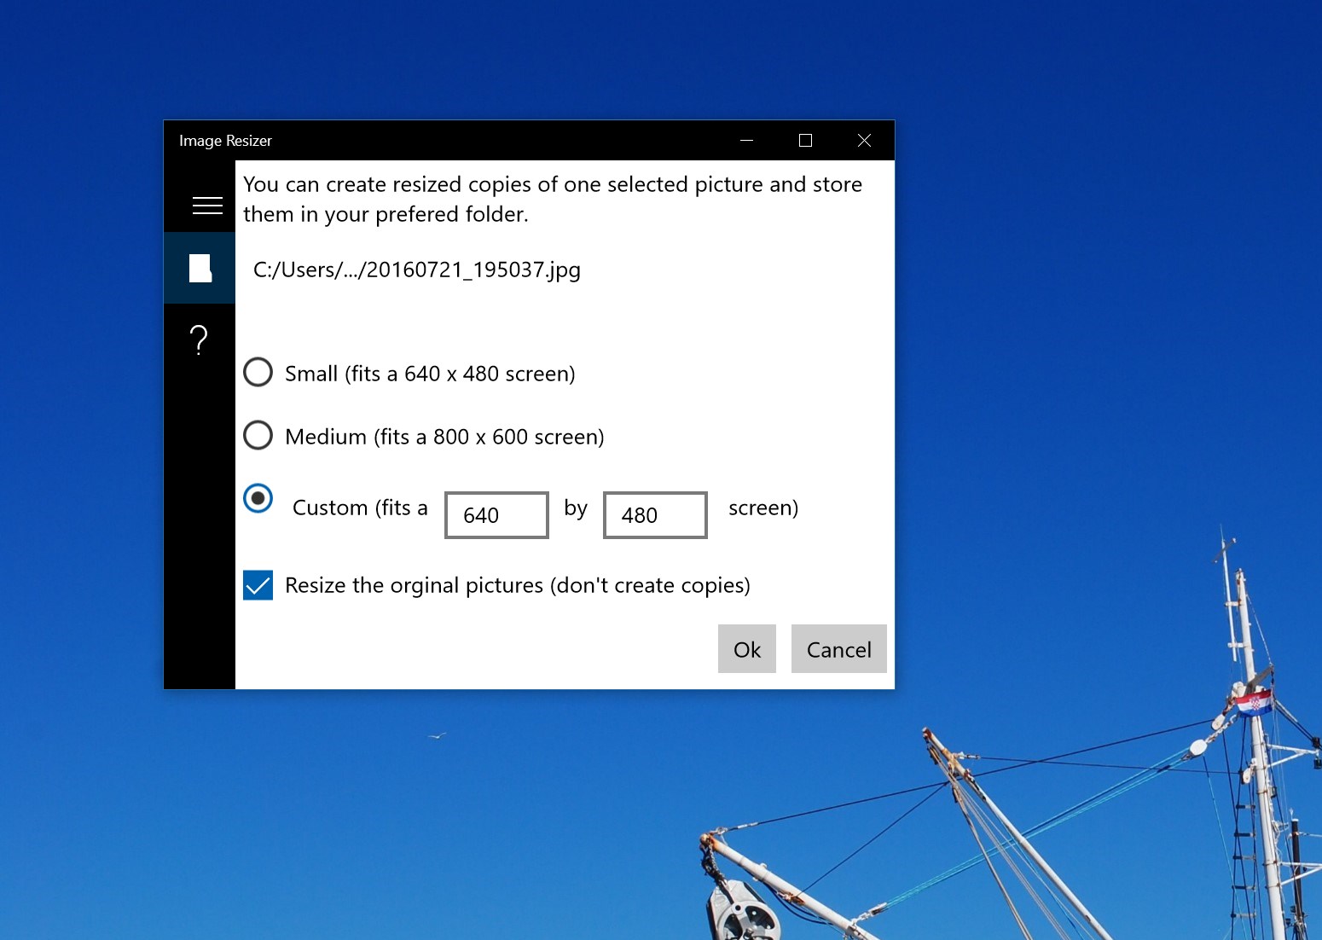Image resolution: width=1322 pixels, height=940 pixels.
Task: Click the Image Resizer title text
Action: pos(224,140)
